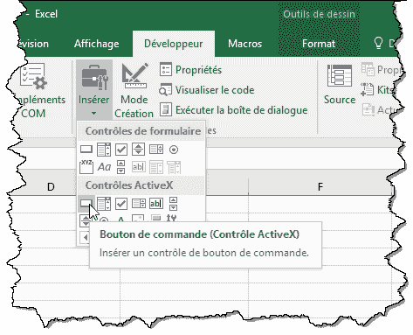
Task: Select column D header
Action: coord(51,186)
